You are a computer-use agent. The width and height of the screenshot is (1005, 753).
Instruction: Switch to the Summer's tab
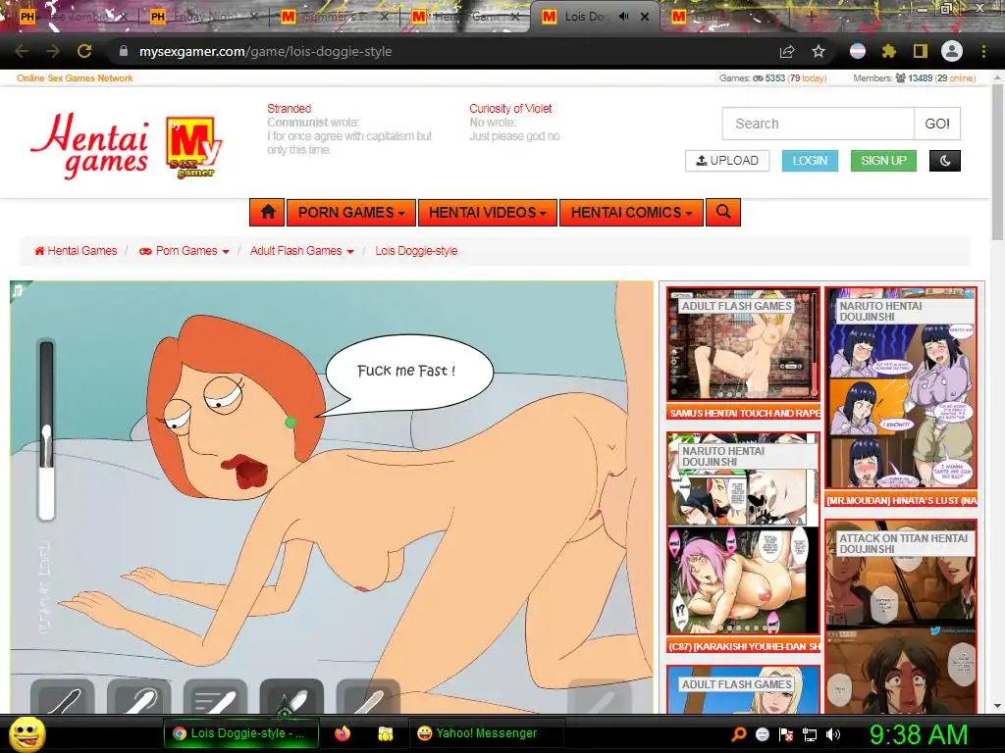tap(335, 17)
